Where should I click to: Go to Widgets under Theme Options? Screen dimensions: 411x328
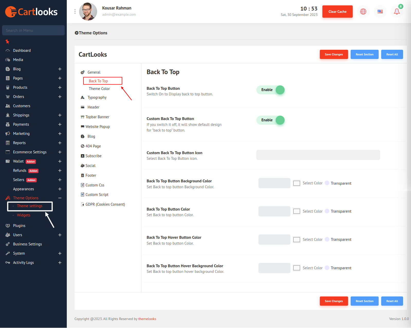(x=24, y=215)
